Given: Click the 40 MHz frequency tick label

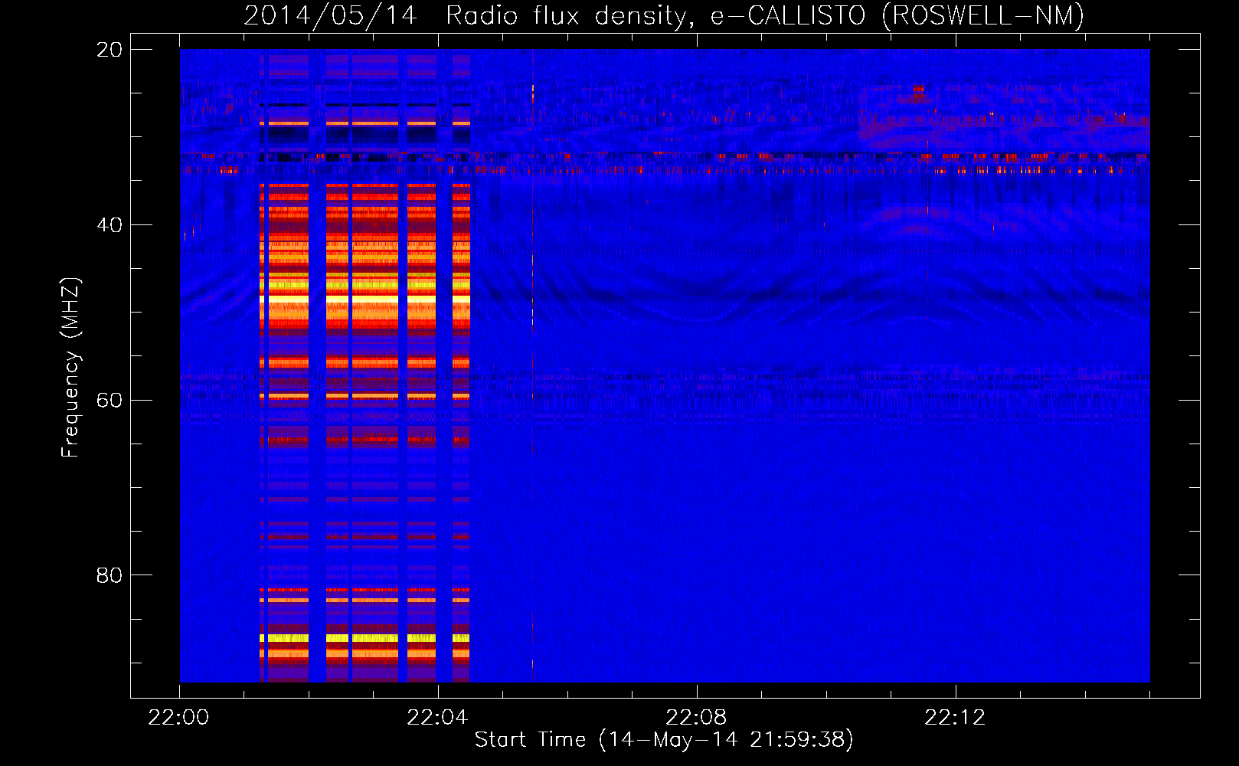Looking at the screenshot, I should tap(110, 225).
